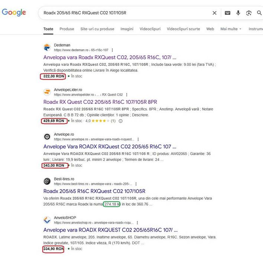Click the Google logo
Screen dimensions: 263x259
pos(14,12)
